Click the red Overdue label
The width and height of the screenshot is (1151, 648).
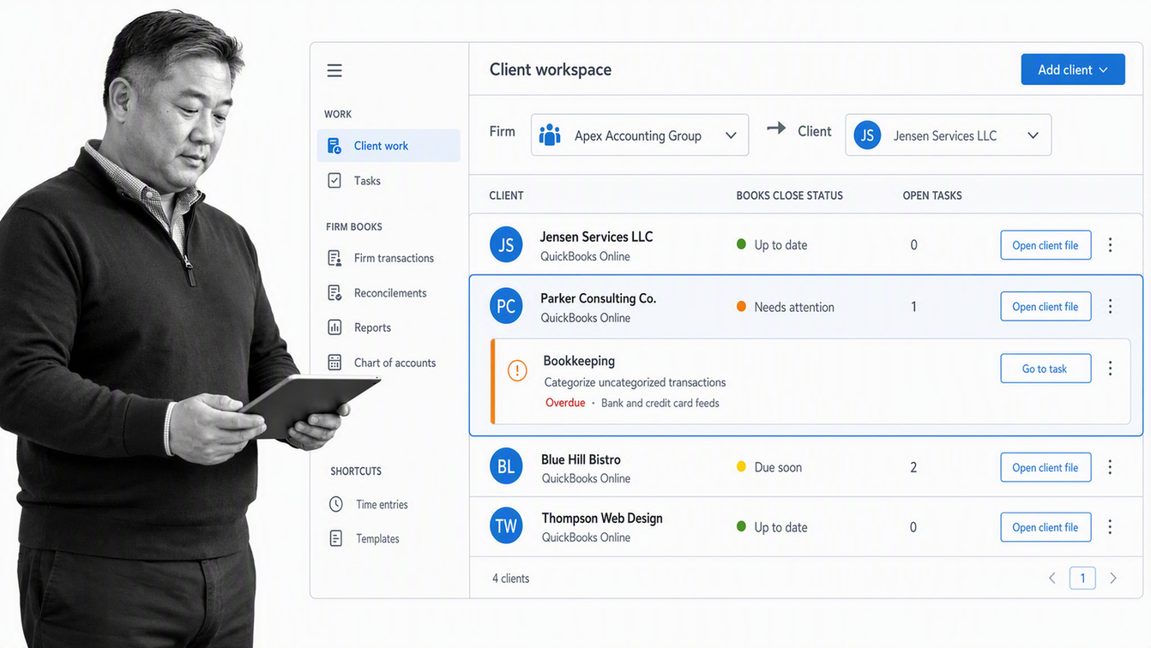[565, 403]
